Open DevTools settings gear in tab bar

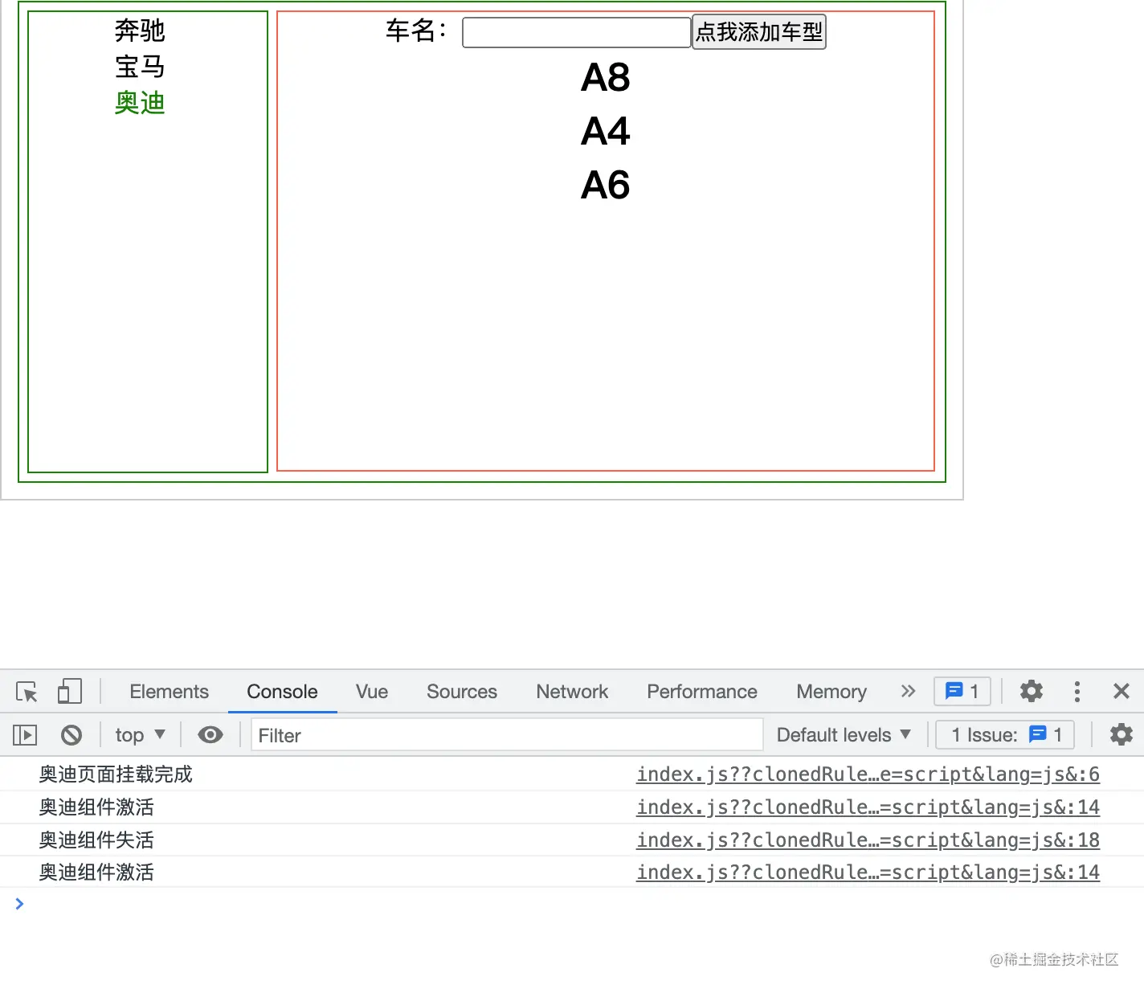click(x=1031, y=691)
